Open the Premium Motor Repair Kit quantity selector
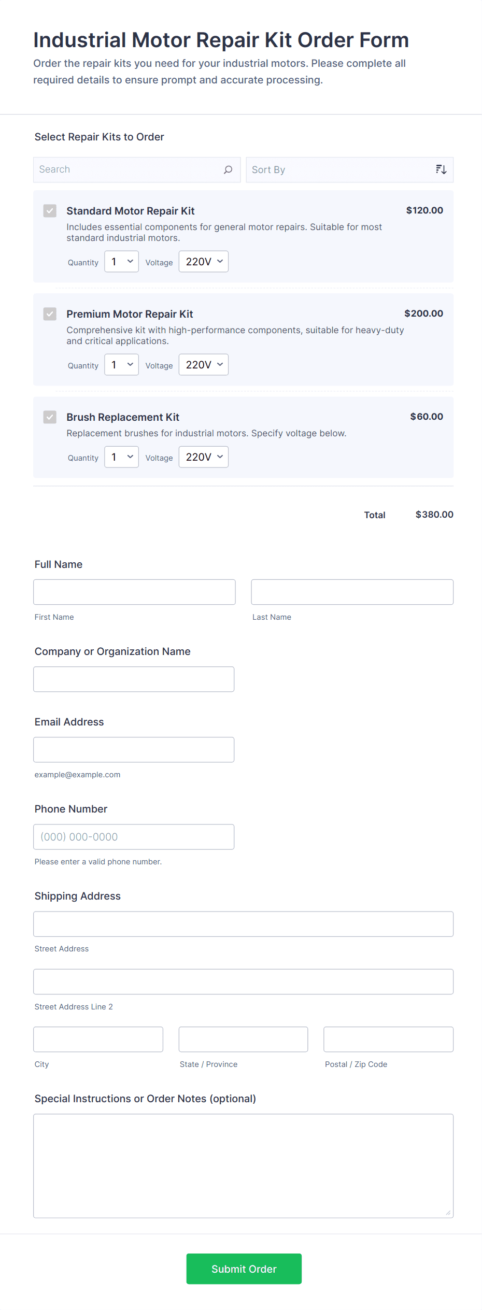 tap(121, 364)
